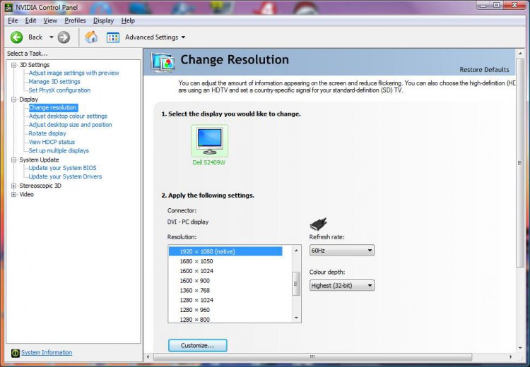Open Adjust desktop colour settings
Viewport: 530px width, 367px height.
(x=68, y=116)
